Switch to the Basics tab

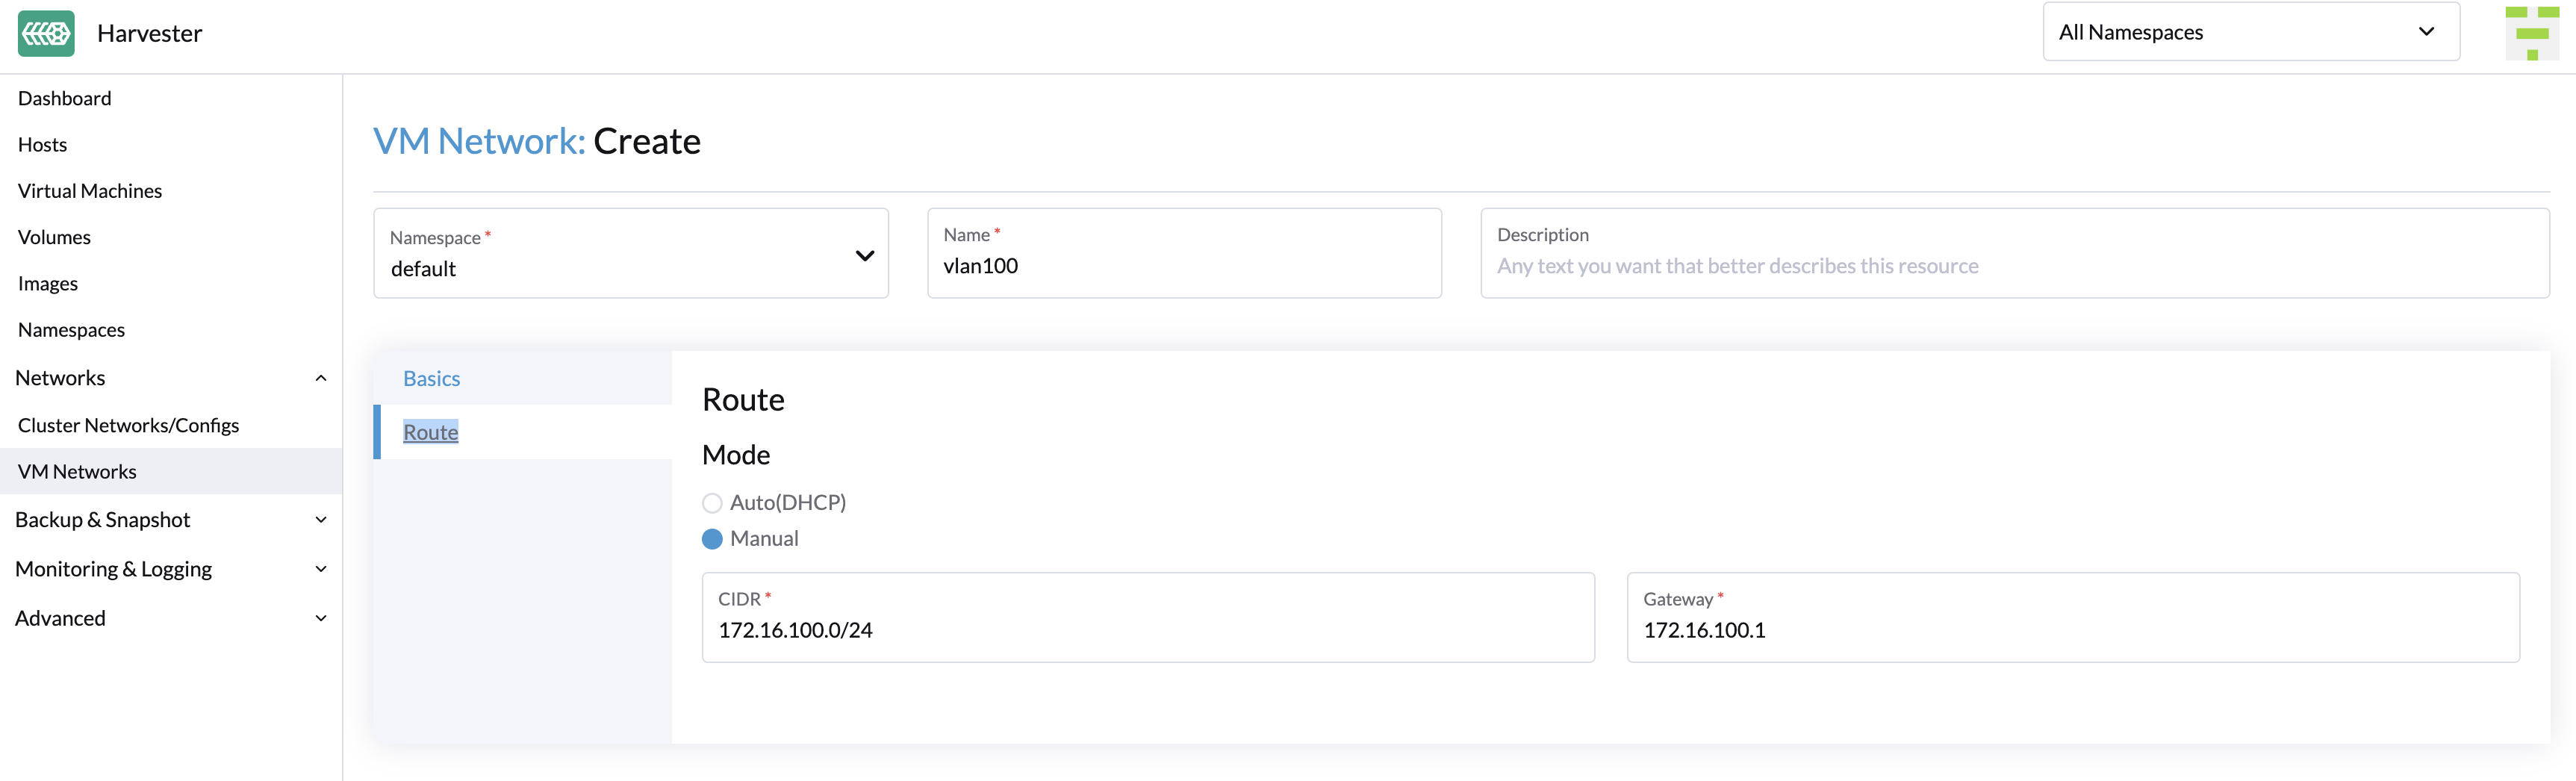pos(431,378)
